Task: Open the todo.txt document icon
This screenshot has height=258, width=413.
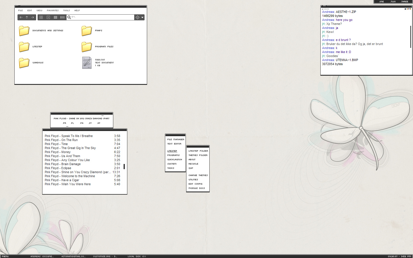Action: tap(87, 63)
